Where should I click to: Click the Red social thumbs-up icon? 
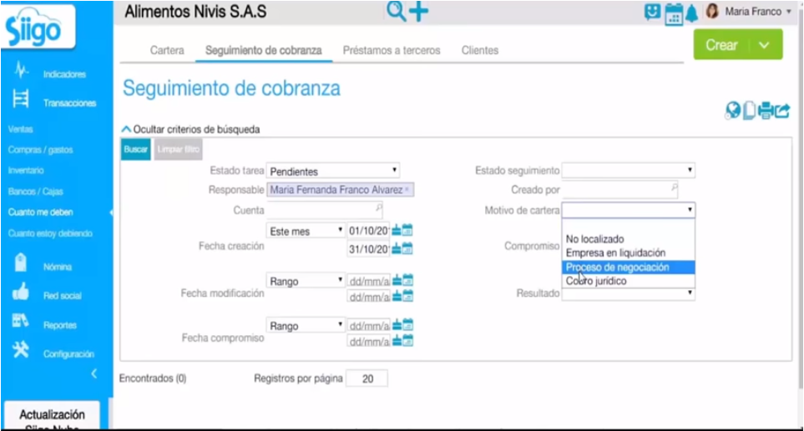[x=21, y=293]
